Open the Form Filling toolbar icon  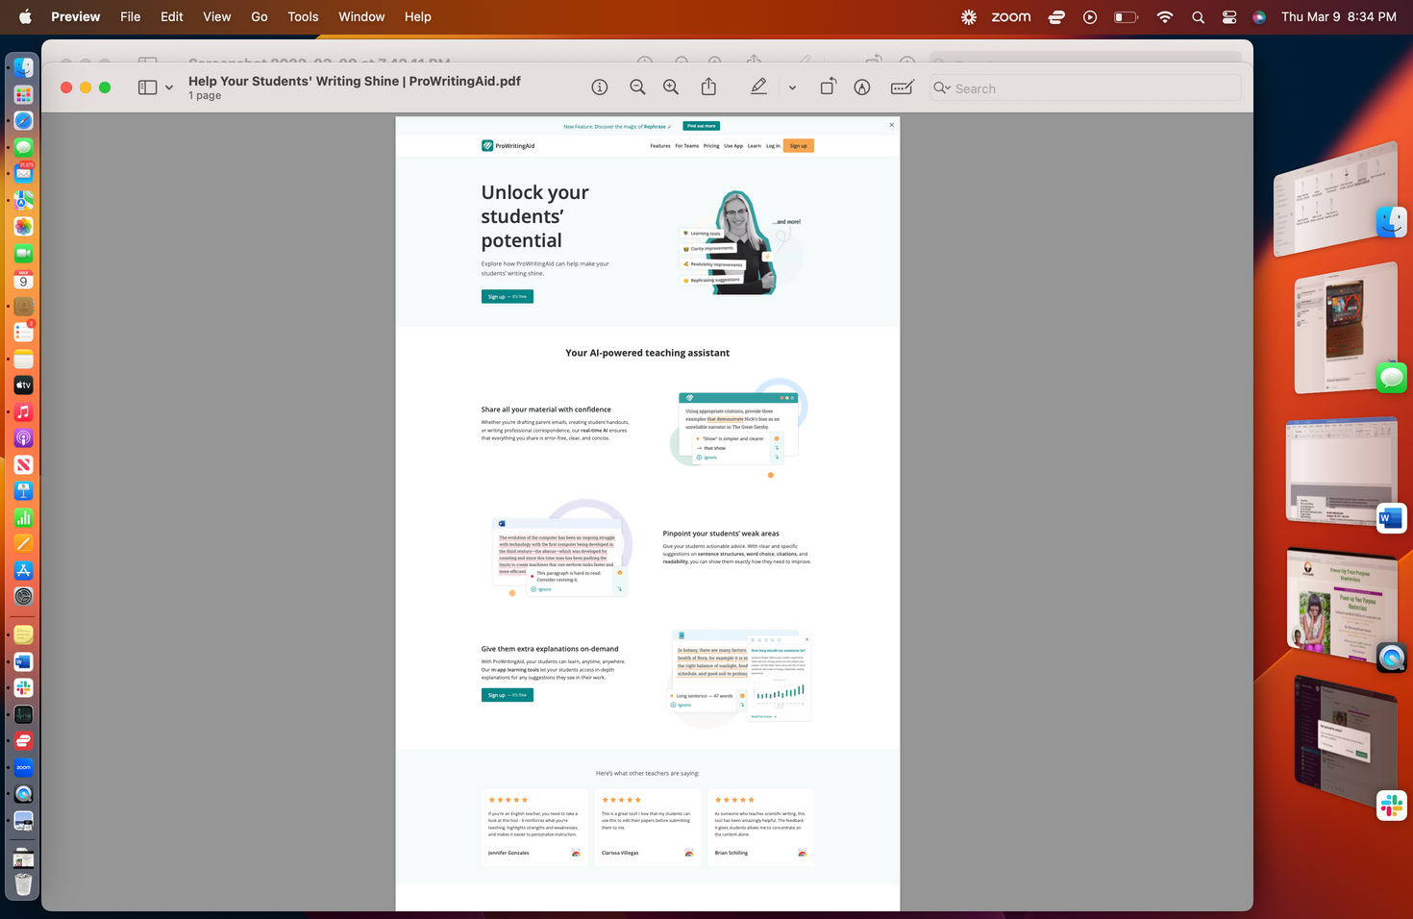point(902,87)
